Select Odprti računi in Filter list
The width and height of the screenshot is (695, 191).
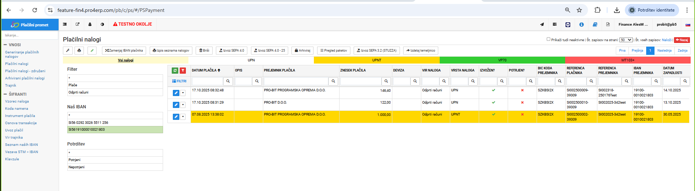pyautogui.click(x=115, y=92)
